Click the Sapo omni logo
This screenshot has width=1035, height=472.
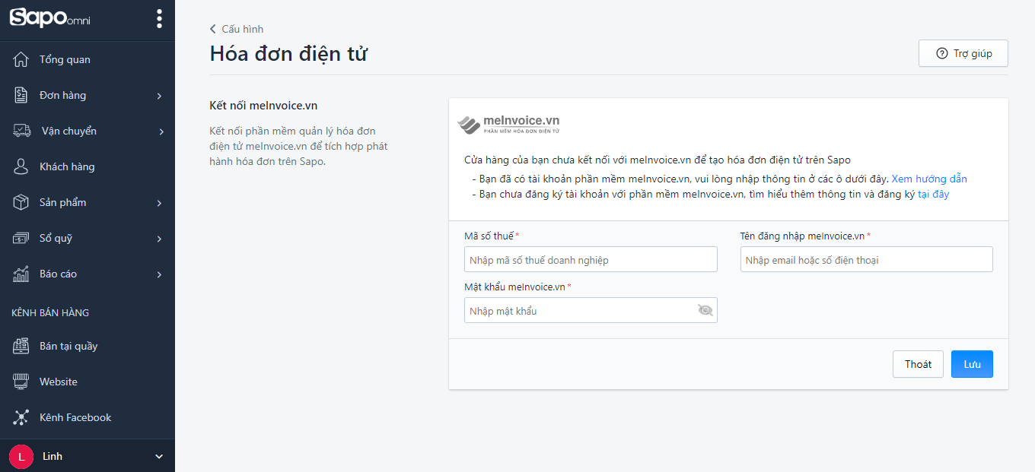(x=50, y=18)
